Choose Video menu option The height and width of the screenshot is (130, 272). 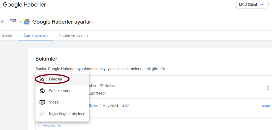point(62,102)
